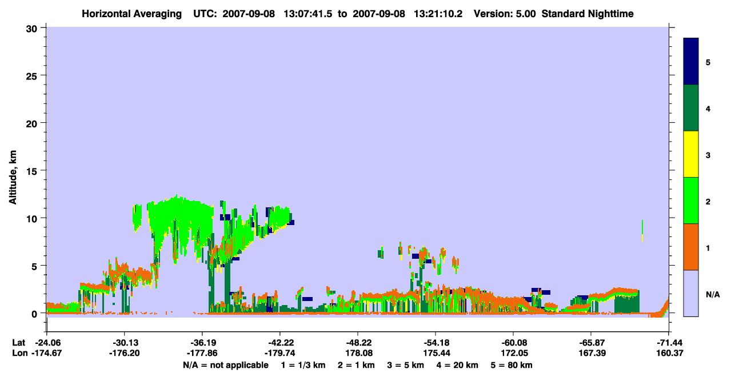
Task: Click the 'Lat' axis row label
Action: (x=19, y=343)
